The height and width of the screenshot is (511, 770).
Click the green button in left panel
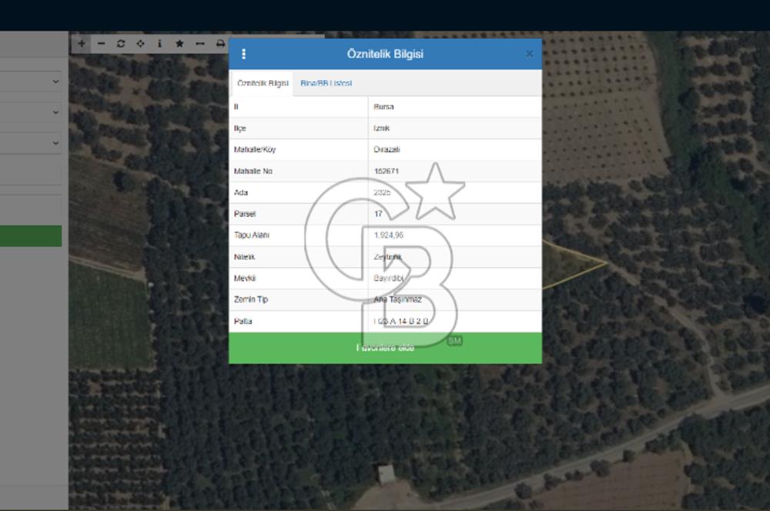coord(31,236)
